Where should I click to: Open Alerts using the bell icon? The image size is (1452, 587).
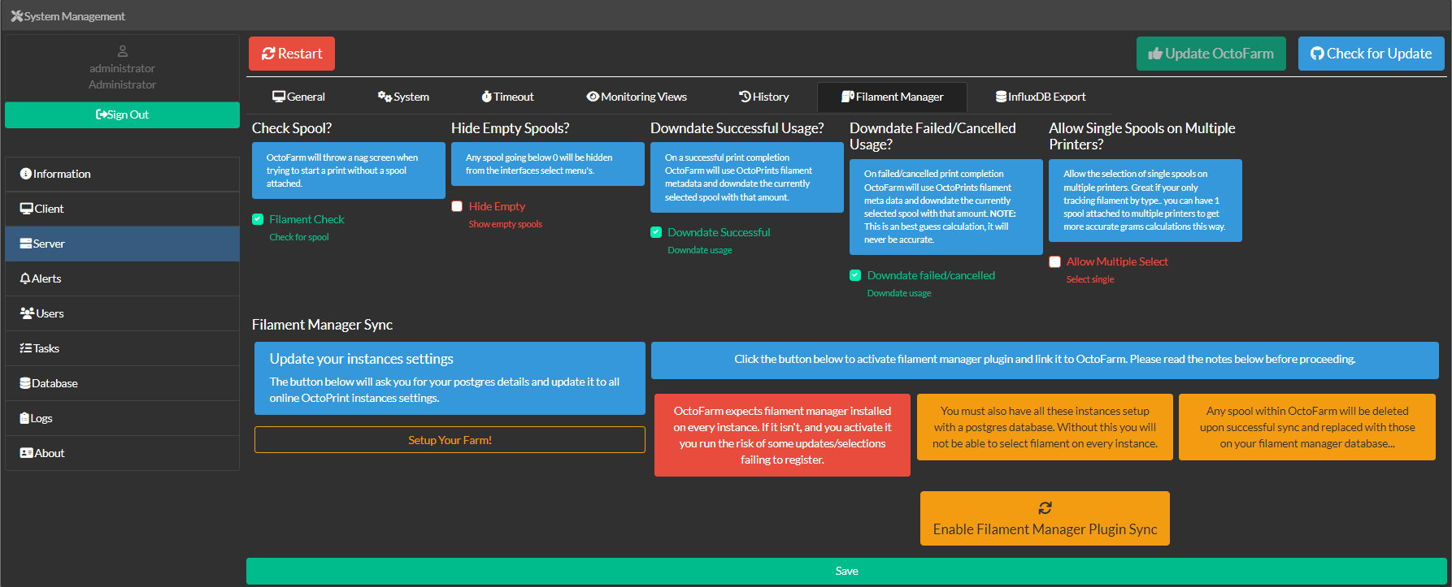point(25,278)
